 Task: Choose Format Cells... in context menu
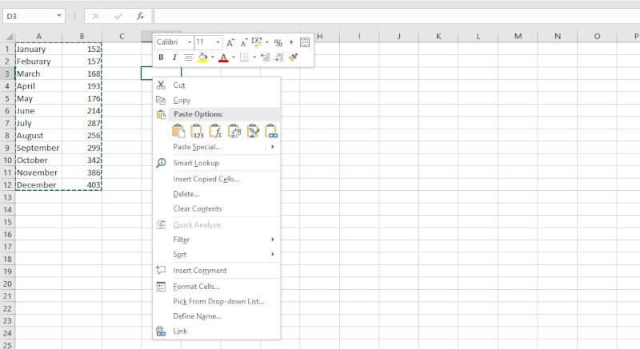(x=196, y=286)
